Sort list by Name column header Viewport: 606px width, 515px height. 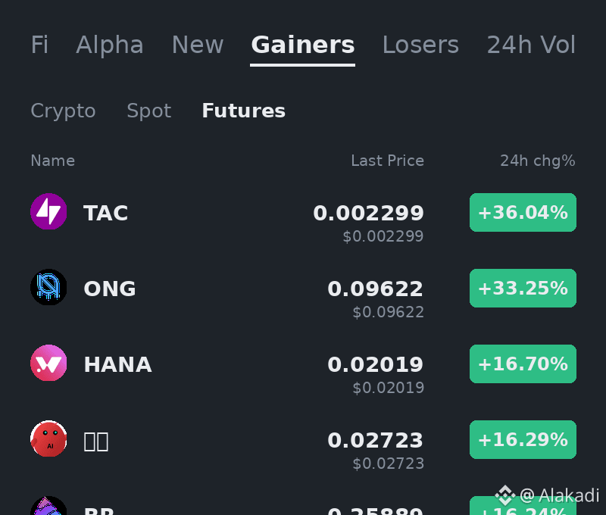click(x=52, y=161)
